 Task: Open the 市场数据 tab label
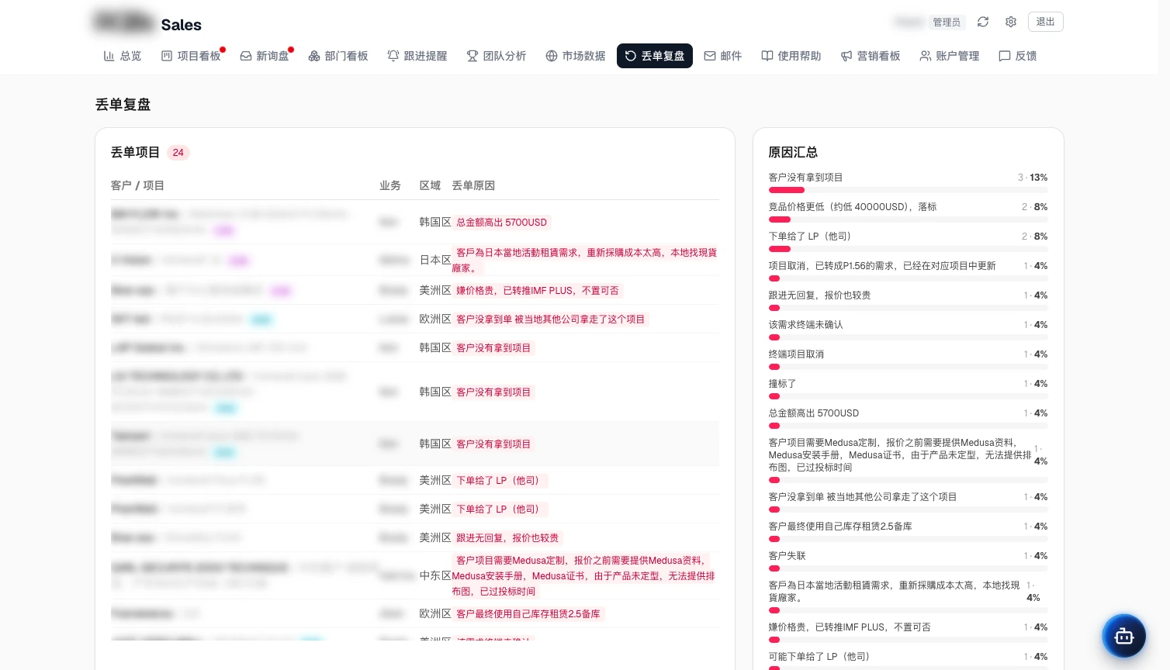pyautogui.click(x=583, y=56)
